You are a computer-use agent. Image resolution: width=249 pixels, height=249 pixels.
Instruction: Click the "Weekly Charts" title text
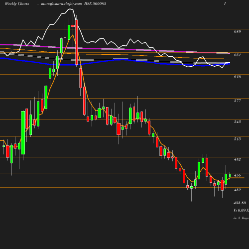(x=17, y=4)
